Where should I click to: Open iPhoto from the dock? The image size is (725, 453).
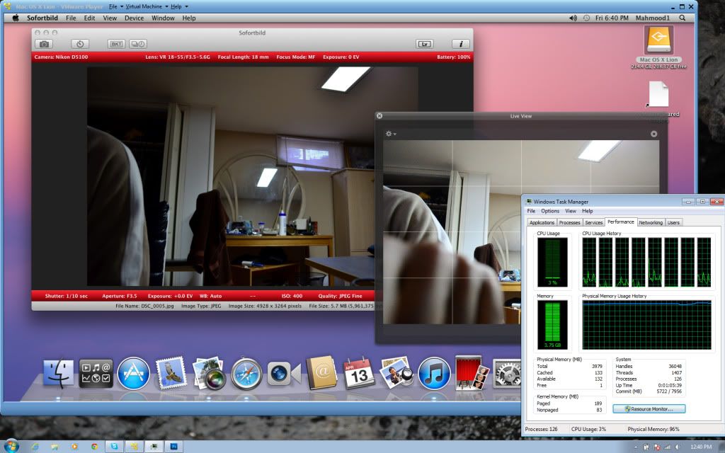pyautogui.click(x=209, y=374)
